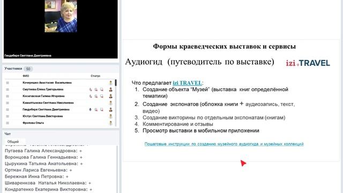Click chat message from Цырукина Татьяна Анатольевна

(x=44, y=164)
